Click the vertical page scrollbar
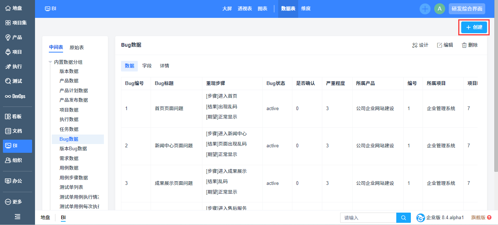The image size is (498, 225). [496, 91]
